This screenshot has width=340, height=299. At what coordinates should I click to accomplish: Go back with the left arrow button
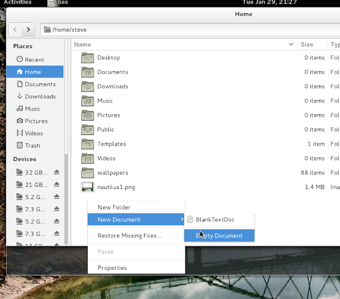click(15, 29)
